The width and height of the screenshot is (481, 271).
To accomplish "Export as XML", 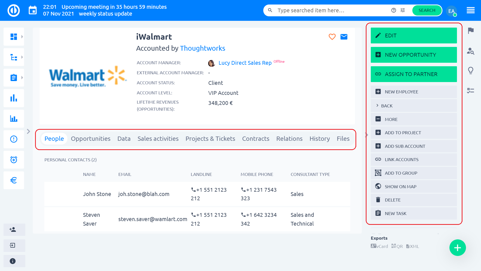I will [x=412, y=246].
